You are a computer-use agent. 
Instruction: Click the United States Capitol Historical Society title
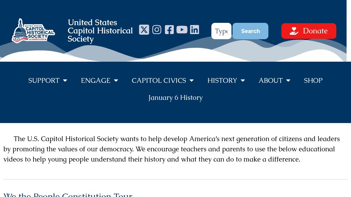pyautogui.click(x=100, y=31)
